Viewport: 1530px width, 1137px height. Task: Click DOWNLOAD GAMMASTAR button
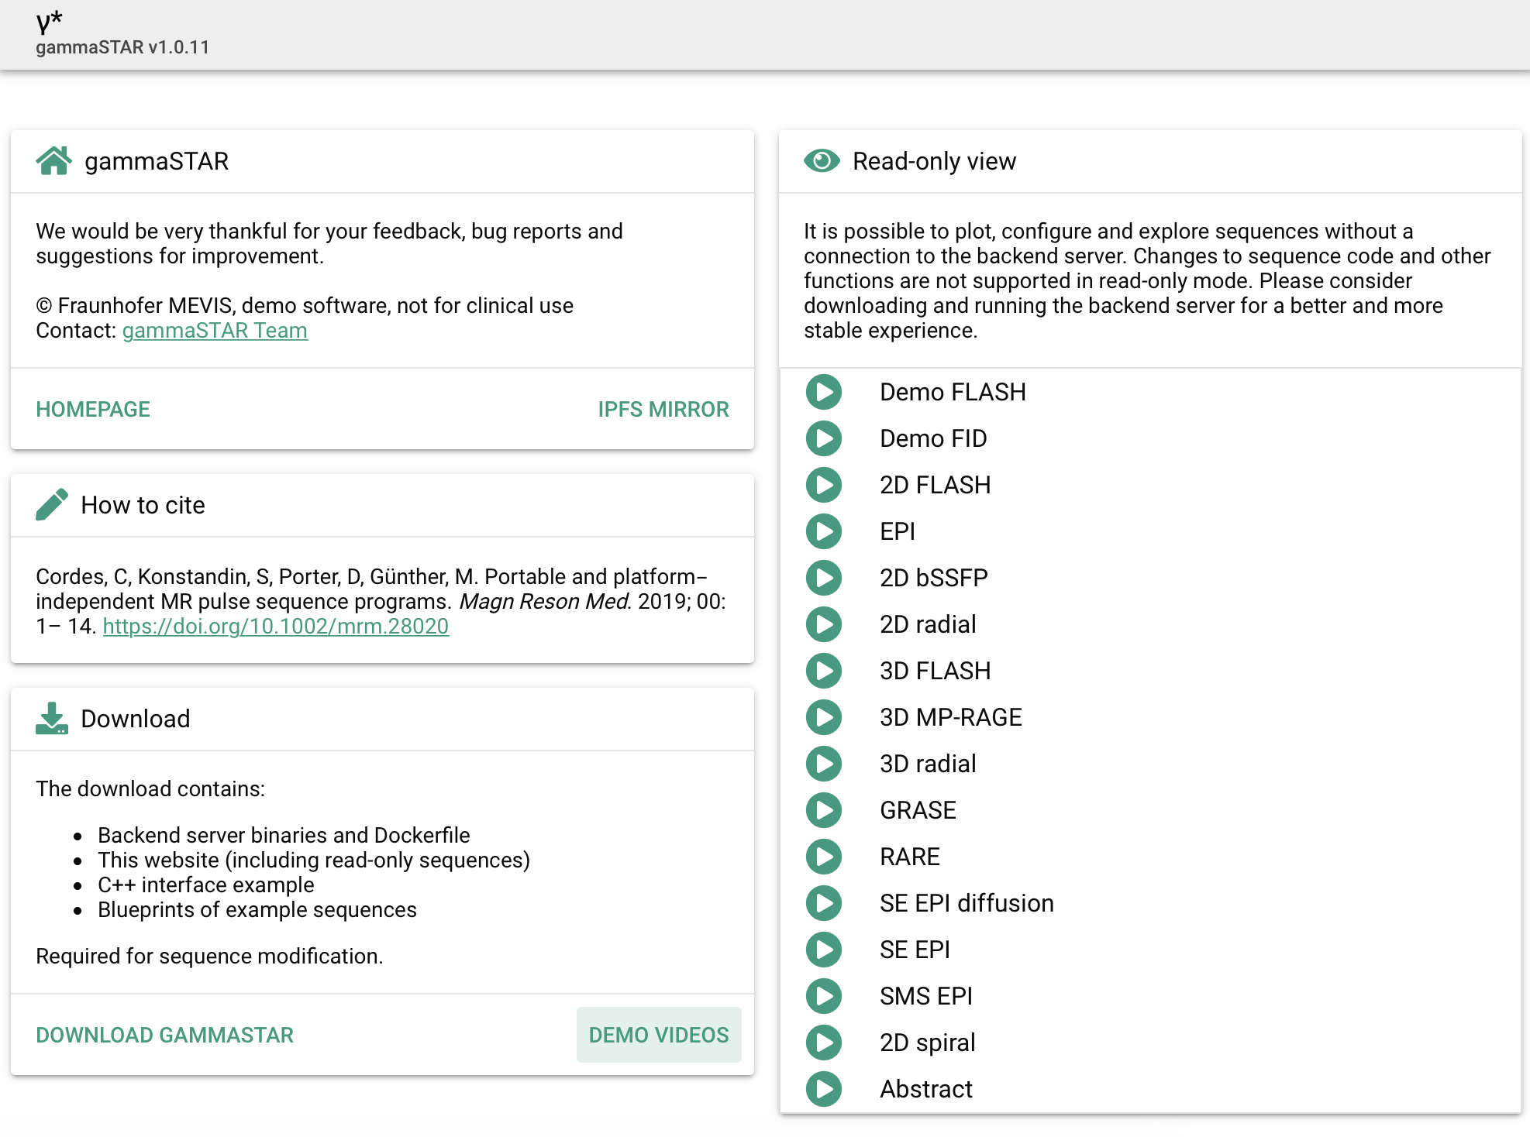164,1035
